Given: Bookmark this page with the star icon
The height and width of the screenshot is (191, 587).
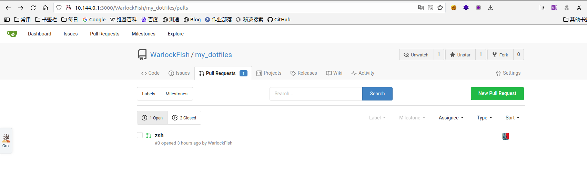Looking at the screenshot, I should 440,8.
